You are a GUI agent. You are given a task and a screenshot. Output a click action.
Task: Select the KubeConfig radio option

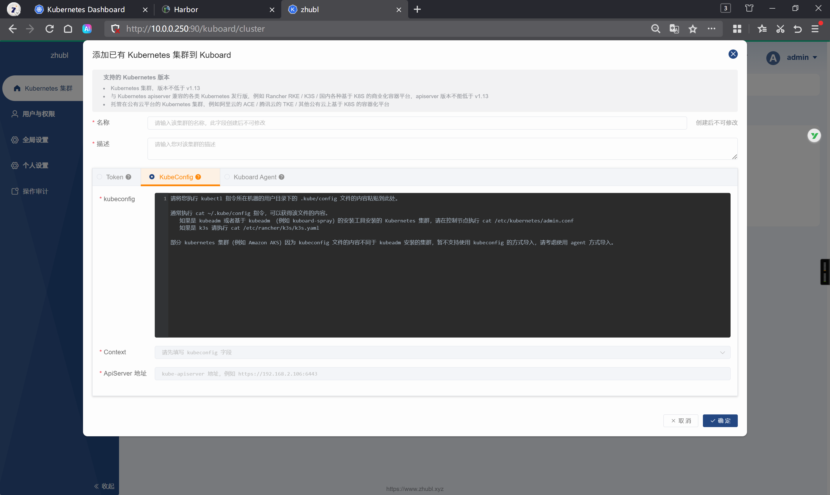tap(152, 177)
